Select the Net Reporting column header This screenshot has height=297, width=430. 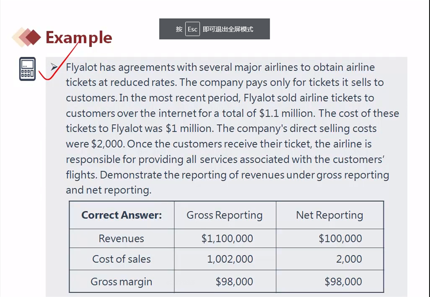330,215
